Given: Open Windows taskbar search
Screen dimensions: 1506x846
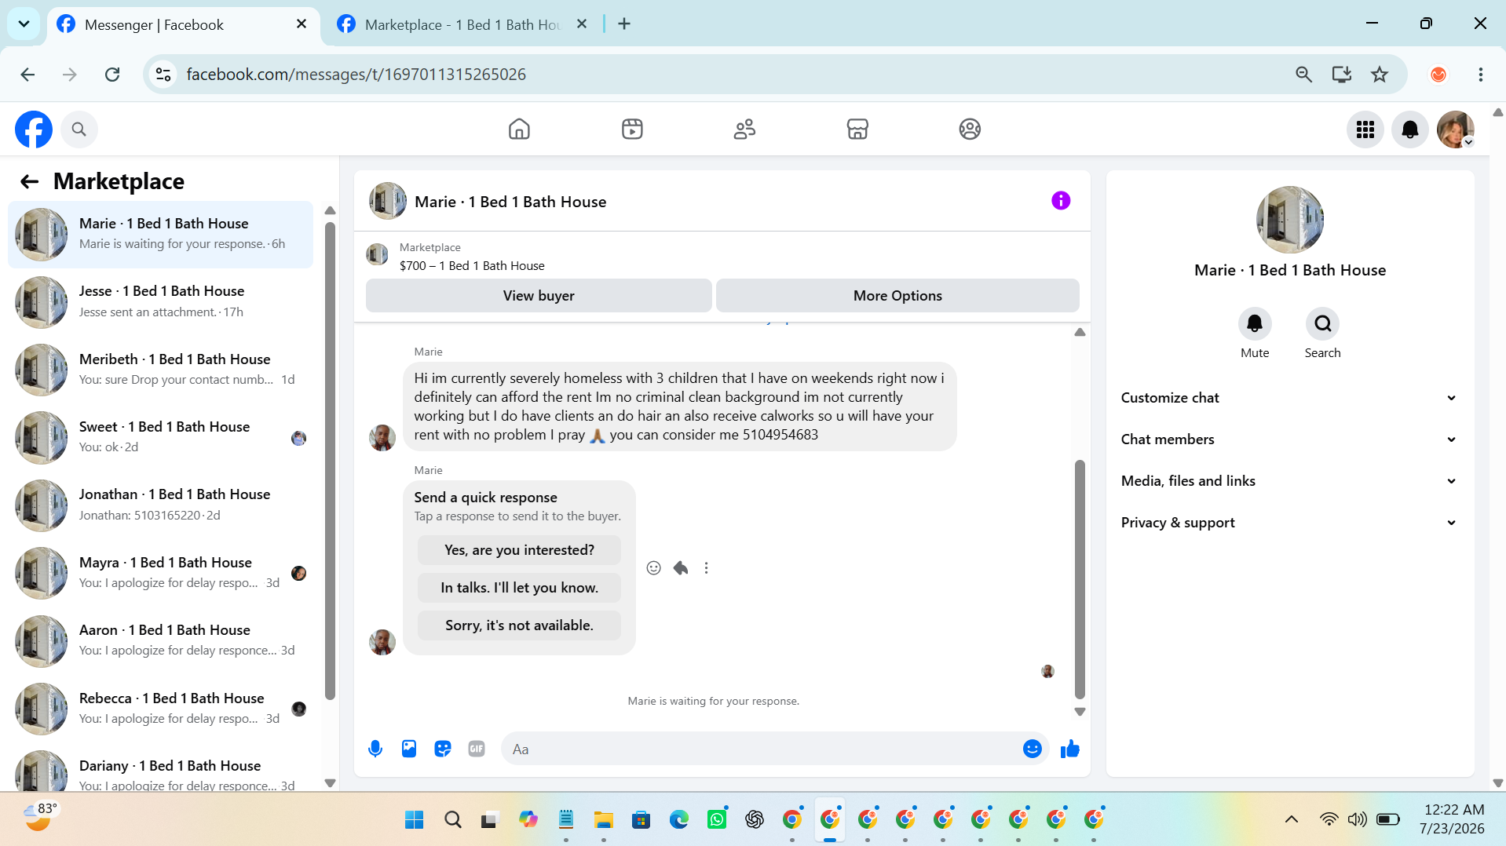Looking at the screenshot, I should (x=452, y=820).
